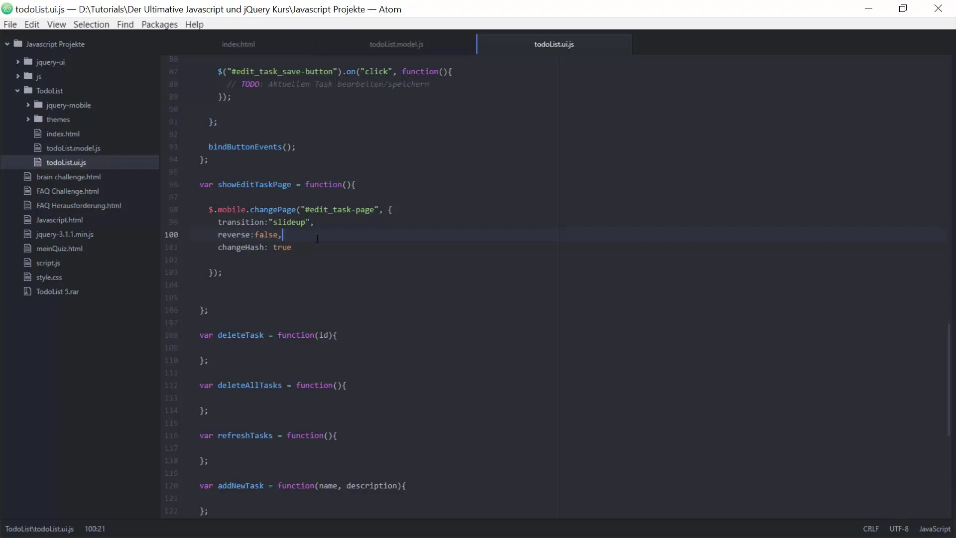
Task: Select TodoList 5.rar in the tree
Action: (57, 291)
